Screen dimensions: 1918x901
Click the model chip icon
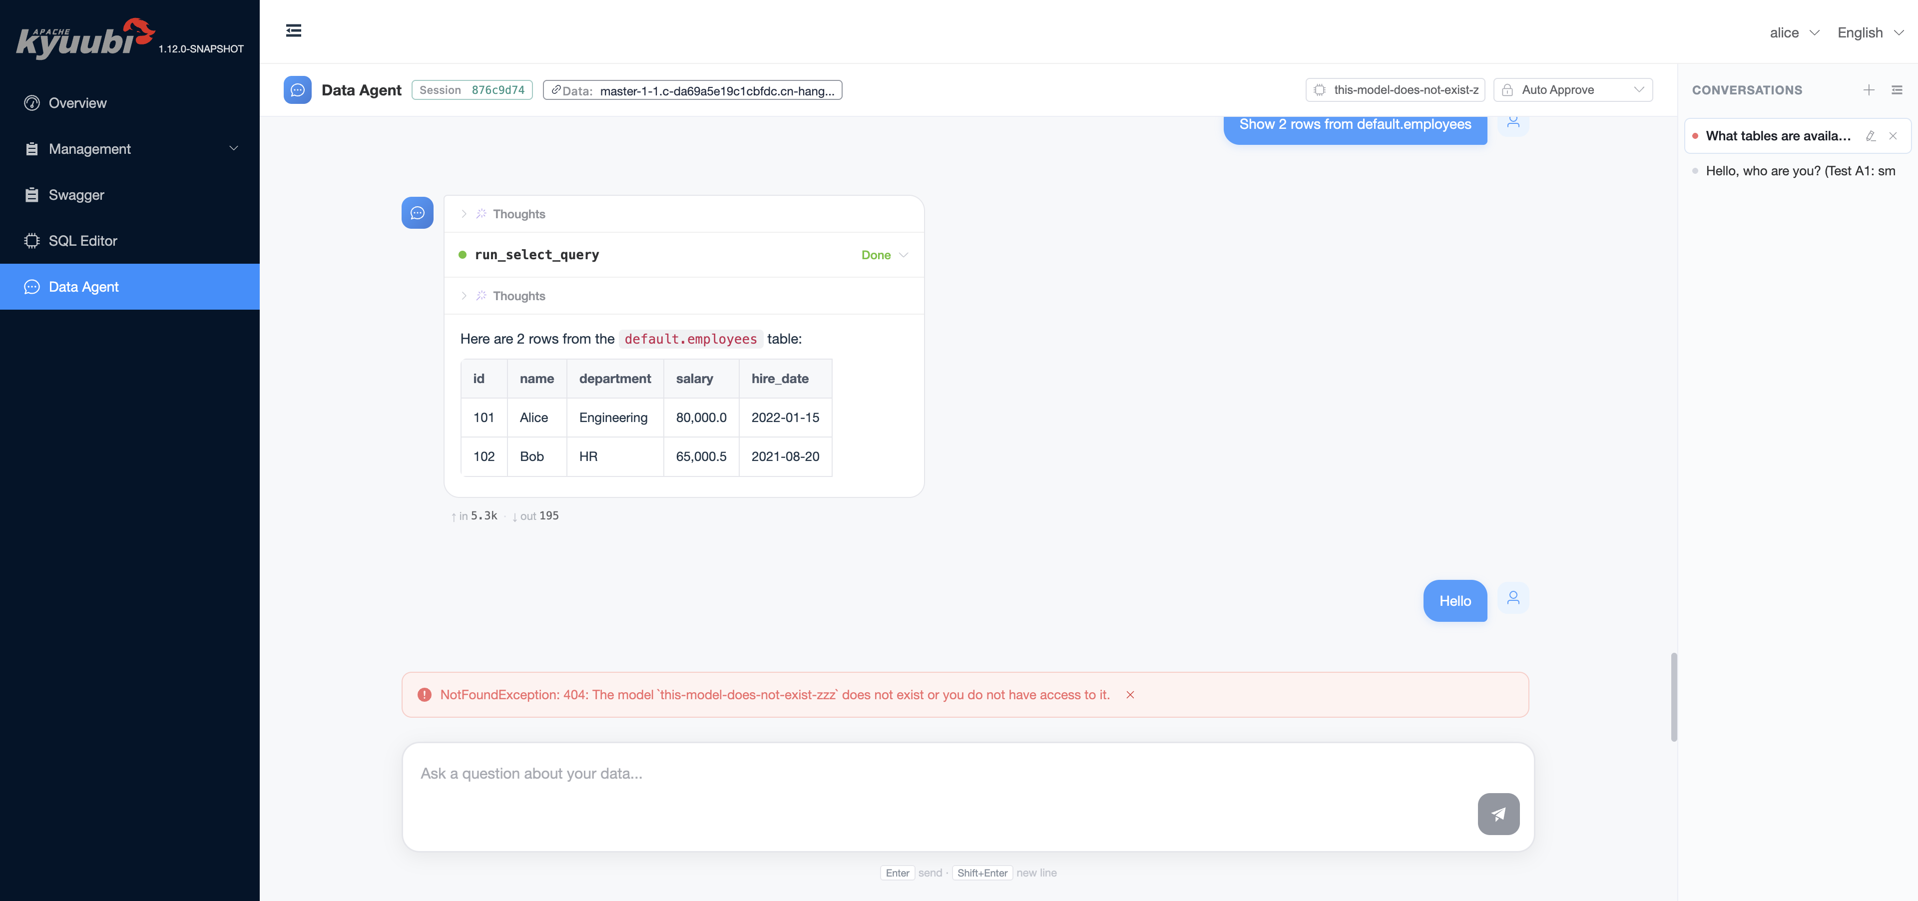1319,90
